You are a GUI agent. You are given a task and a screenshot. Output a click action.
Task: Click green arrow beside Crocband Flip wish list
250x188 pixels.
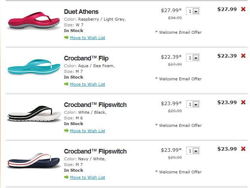(x=66, y=84)
